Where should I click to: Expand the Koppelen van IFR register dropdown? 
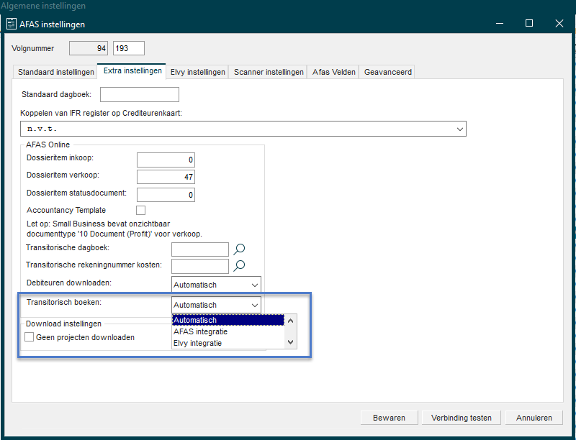[459, 129]
